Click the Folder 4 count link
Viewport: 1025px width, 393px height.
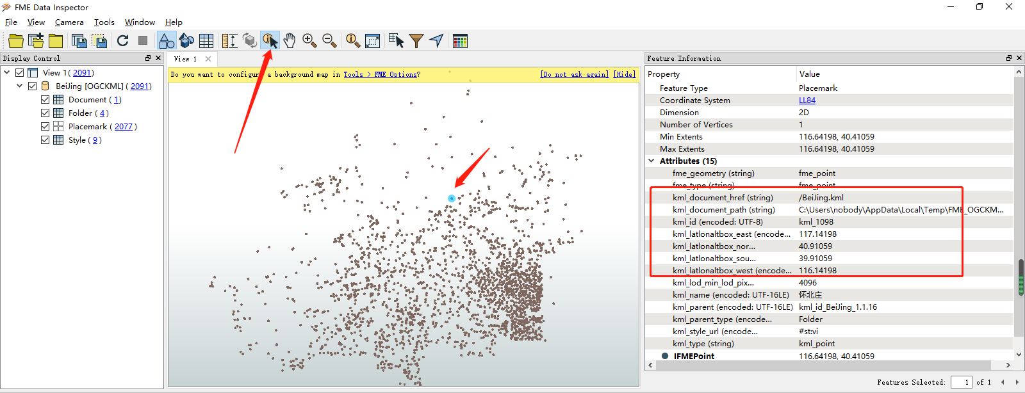102,113
